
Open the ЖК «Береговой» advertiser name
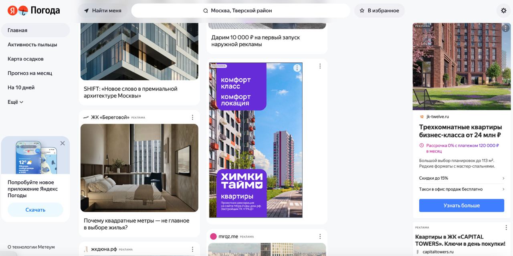[x=110, y=117]
